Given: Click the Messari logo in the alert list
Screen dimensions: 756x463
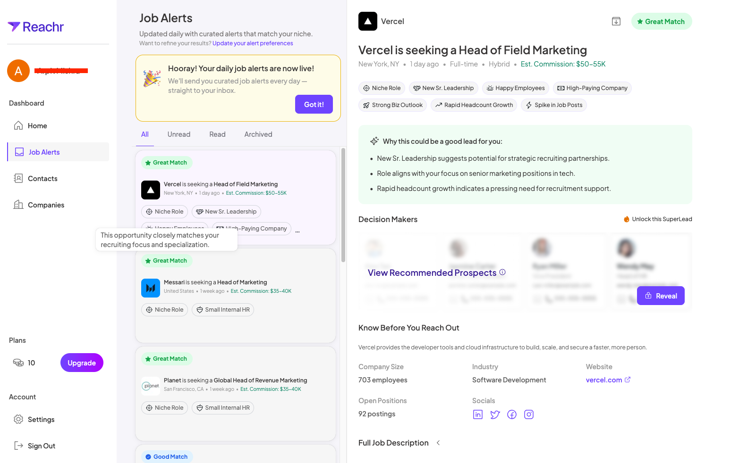Looking at the screenshot, I should click(x=151, y=288).
